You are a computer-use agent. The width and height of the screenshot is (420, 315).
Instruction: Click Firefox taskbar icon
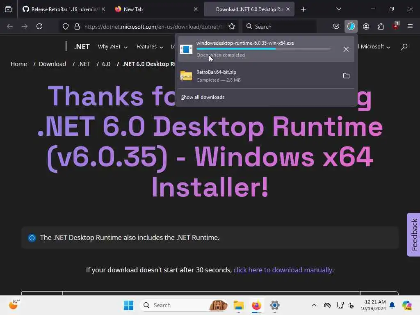[x=257, y=305]
